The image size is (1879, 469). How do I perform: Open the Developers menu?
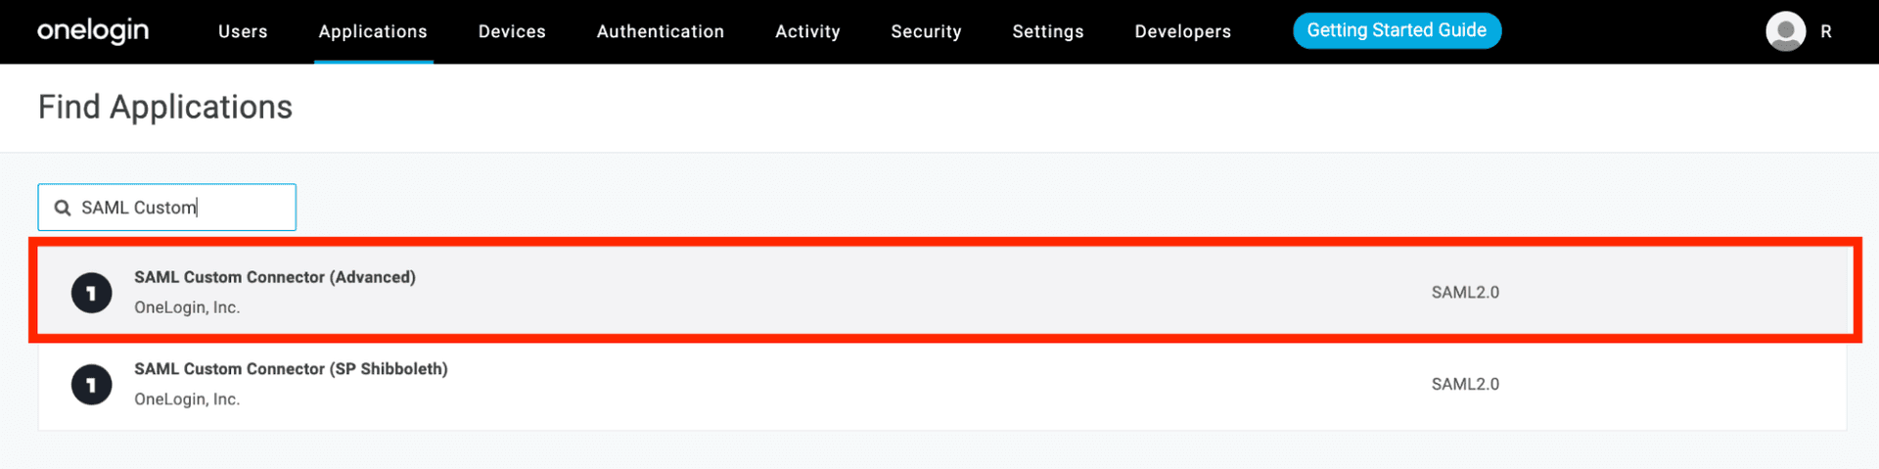(1183, 31)
